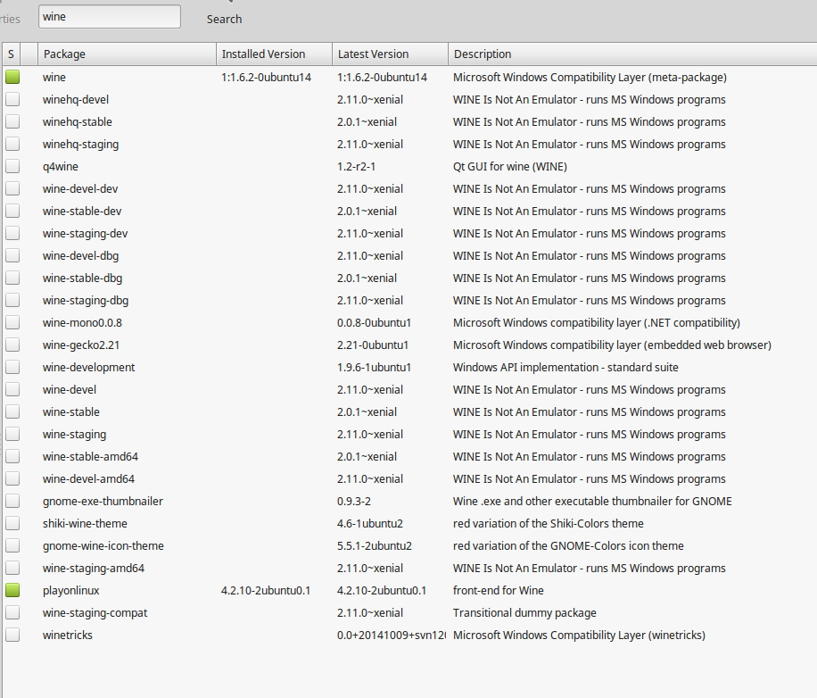Click the front-end for Wine description
817x698 pixels.
(498, 590)
